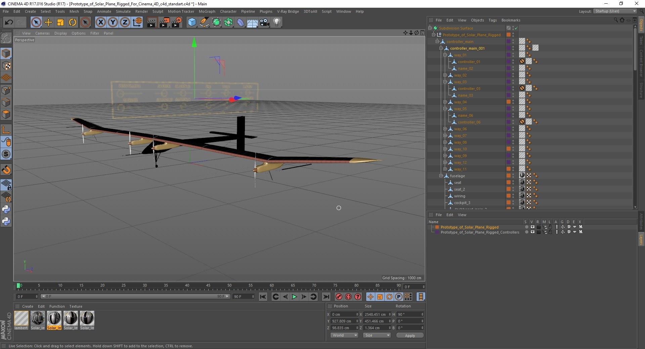645x349 pixels.
Task: Expand the way_02 tree node
Action: click(445, 75)
